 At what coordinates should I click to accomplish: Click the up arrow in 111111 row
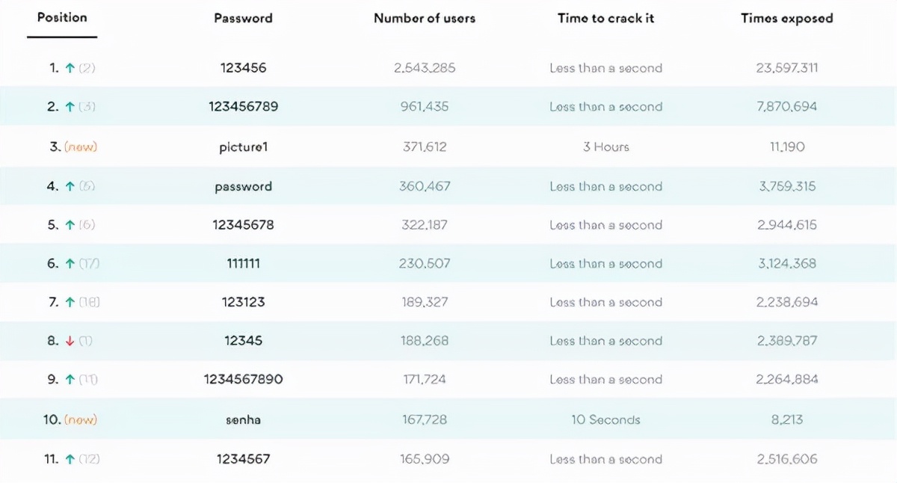(x=70, y=264)
